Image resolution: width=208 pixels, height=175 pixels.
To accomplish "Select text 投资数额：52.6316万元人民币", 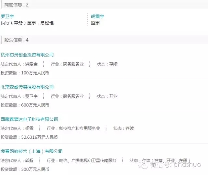I will tap(29, 137).
